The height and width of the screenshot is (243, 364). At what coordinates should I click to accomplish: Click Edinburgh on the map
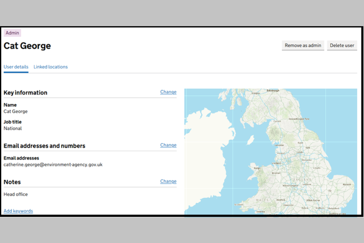[x=273, y=91]
